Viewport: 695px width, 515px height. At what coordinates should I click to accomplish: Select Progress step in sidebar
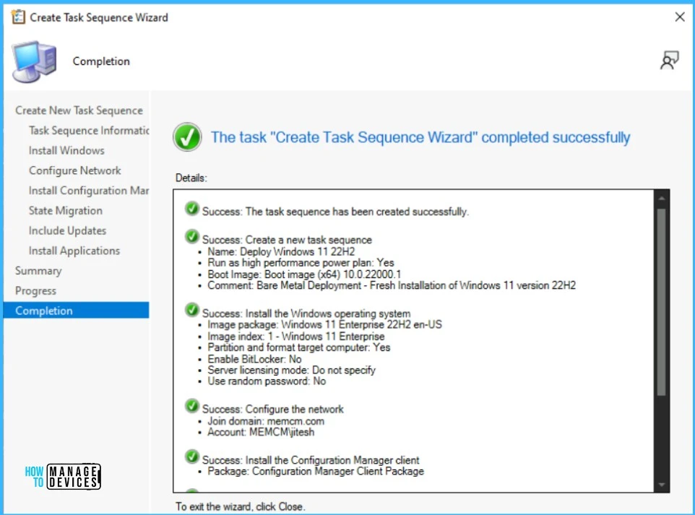[36, 291]
